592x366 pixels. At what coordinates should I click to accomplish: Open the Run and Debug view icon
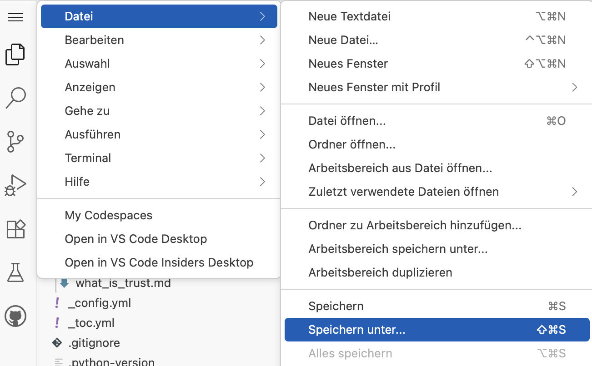(15, 185)
